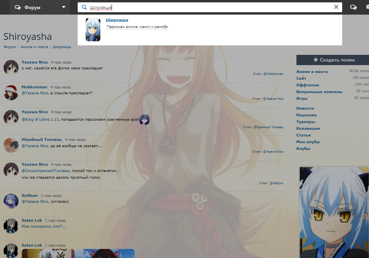Click XeStum's avatar picture
Screen dimensions: 369x258
pyautogui.click(x=11, y=201)
